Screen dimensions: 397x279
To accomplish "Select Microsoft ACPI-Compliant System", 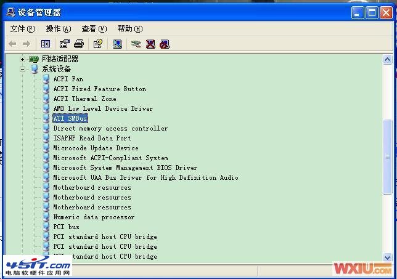I will click(110, 158).
